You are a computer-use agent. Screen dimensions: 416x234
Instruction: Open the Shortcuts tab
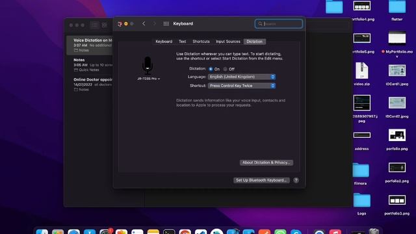click(x=201, y=42)
